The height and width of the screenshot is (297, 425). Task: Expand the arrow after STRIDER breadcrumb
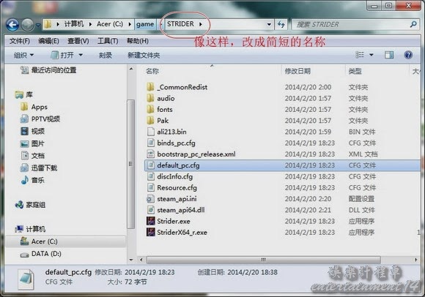coord(201,24)
